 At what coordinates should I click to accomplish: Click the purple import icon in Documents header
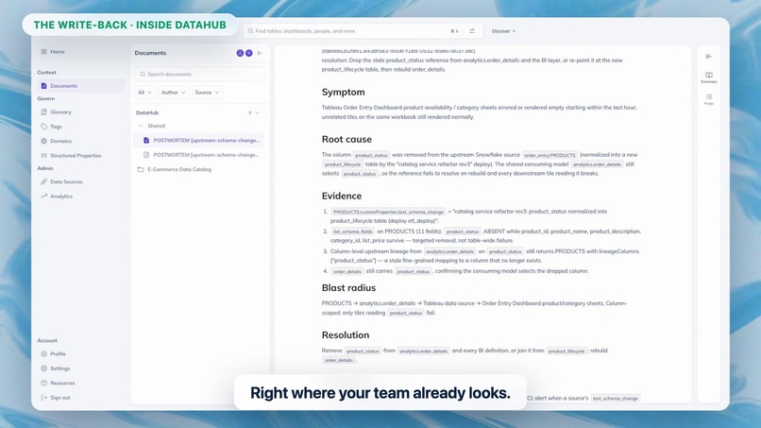click(240, 53)
